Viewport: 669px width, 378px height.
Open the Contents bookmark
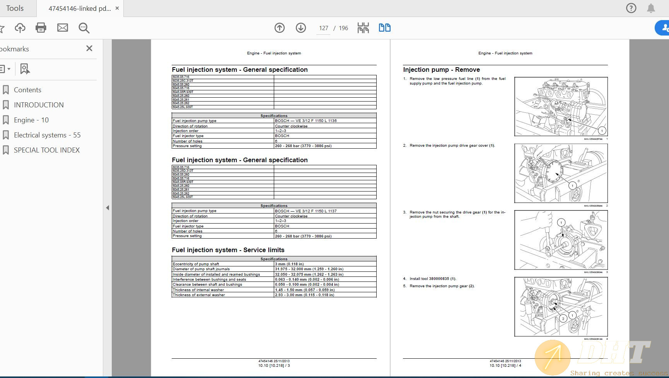tap(27, 90)
